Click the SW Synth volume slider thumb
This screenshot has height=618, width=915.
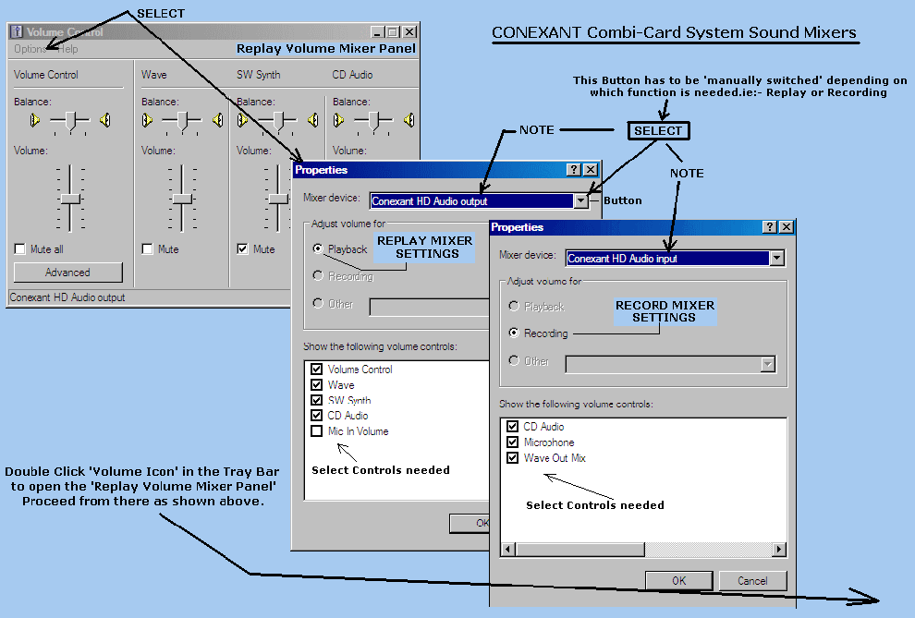point(279,199)
